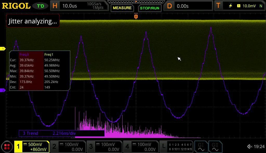This screenshot has height=153, width=266.
Task: Tap the muted speaker icon
Action: (250, 146)
